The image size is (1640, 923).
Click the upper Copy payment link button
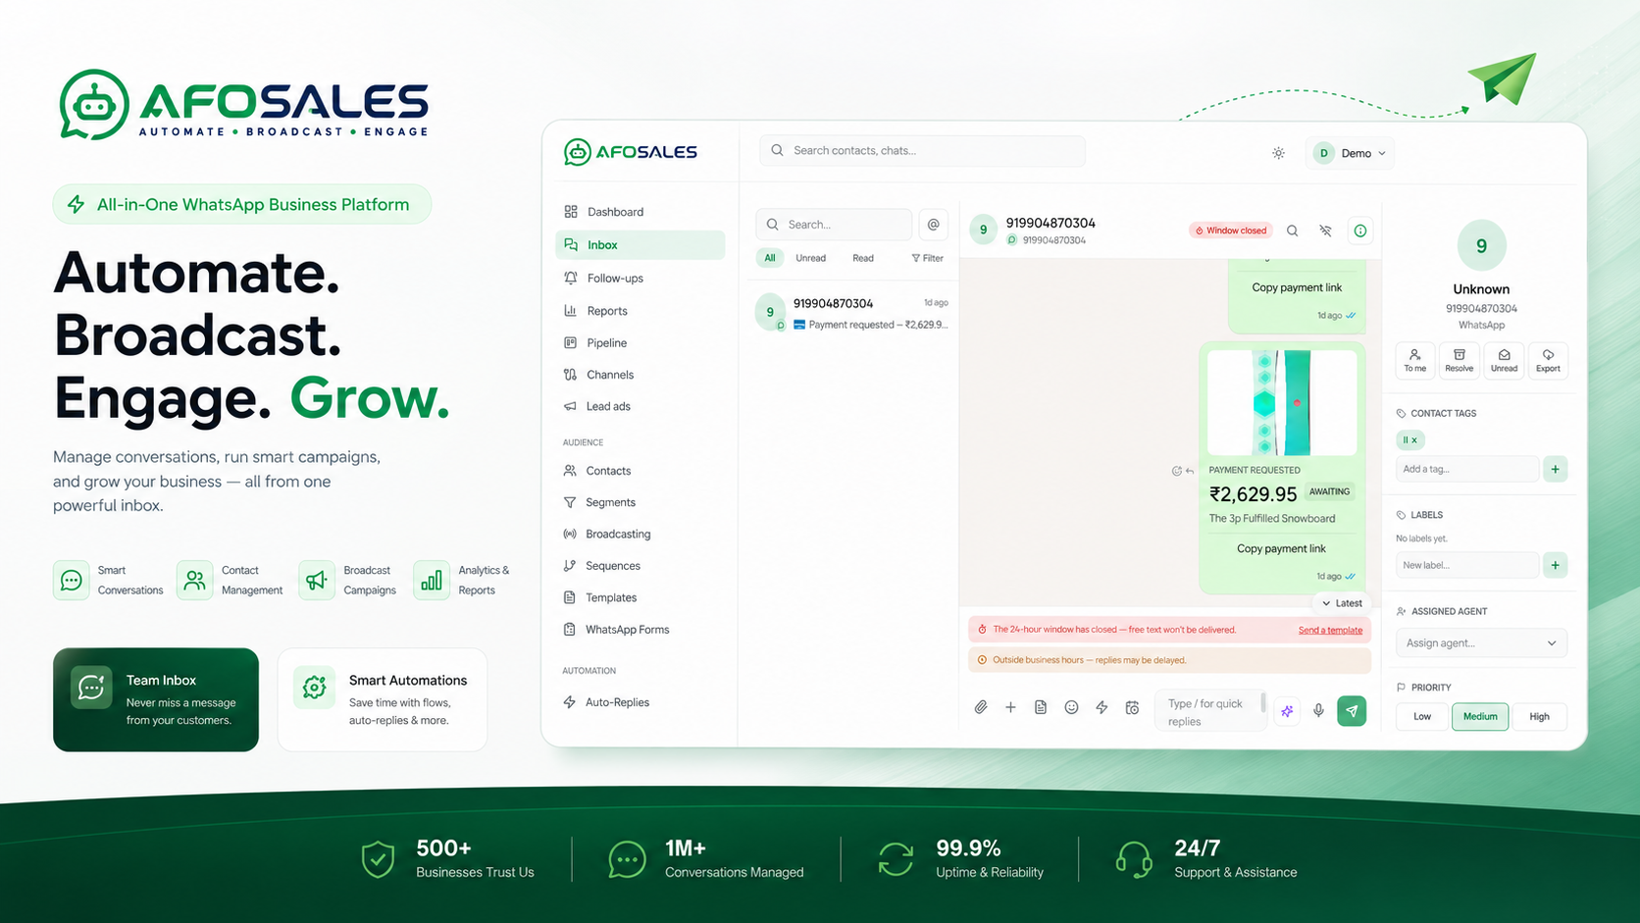(x=1297, y=287)
